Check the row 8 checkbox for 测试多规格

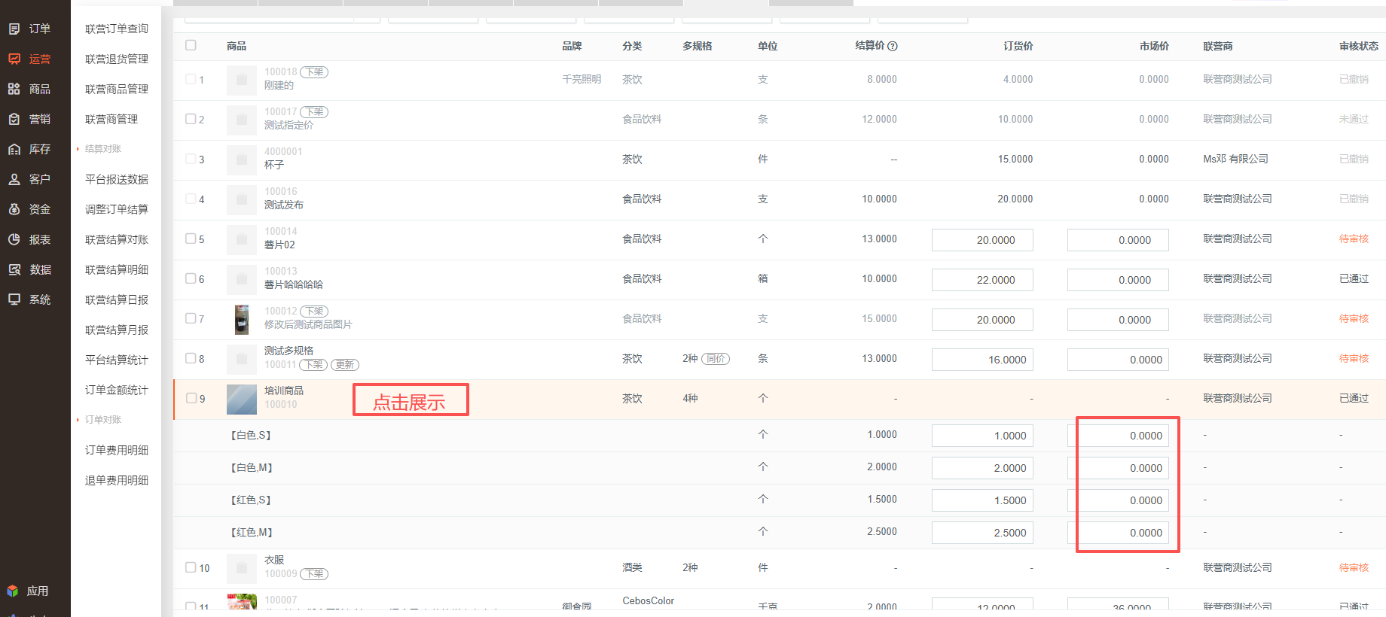[191, 358]
